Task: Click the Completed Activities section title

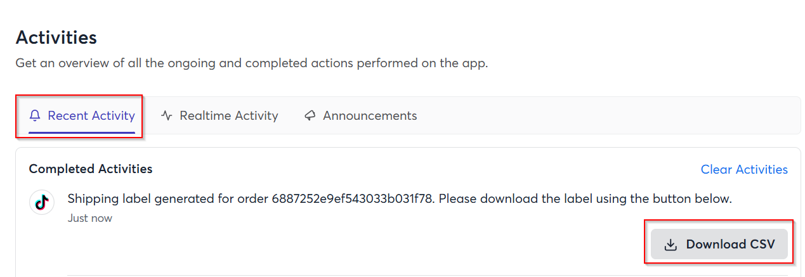Action: coord(91,169)
